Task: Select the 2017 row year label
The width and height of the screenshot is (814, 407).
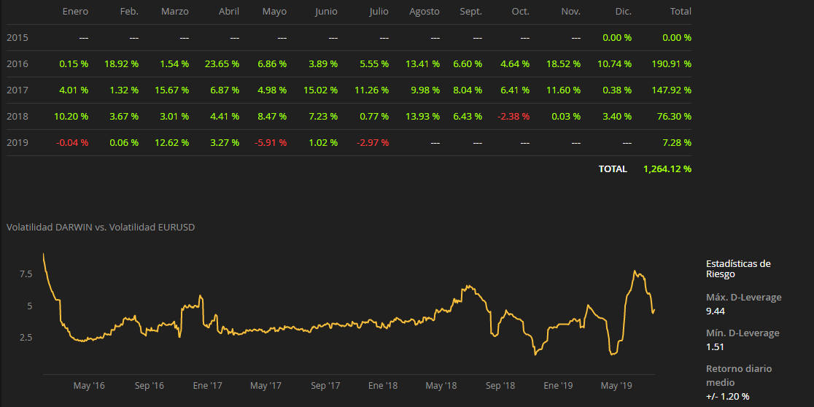Action: pos(17,90)
